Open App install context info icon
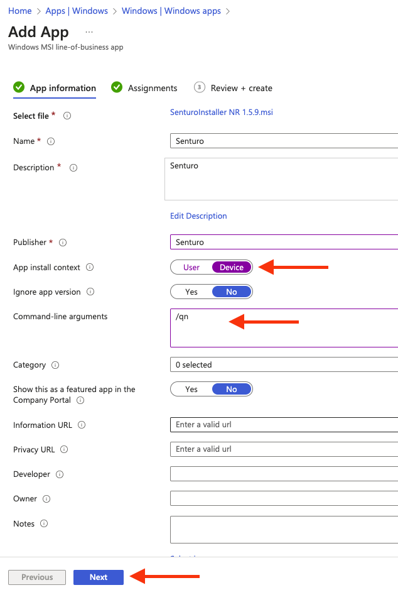Viewport: 398px width, 590px height. (90, 267)
